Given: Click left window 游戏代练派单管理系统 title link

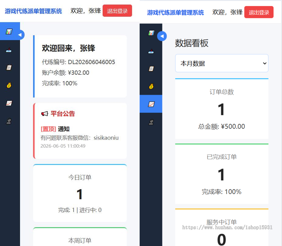Looking at the screenshot, I should coord(33,11).
